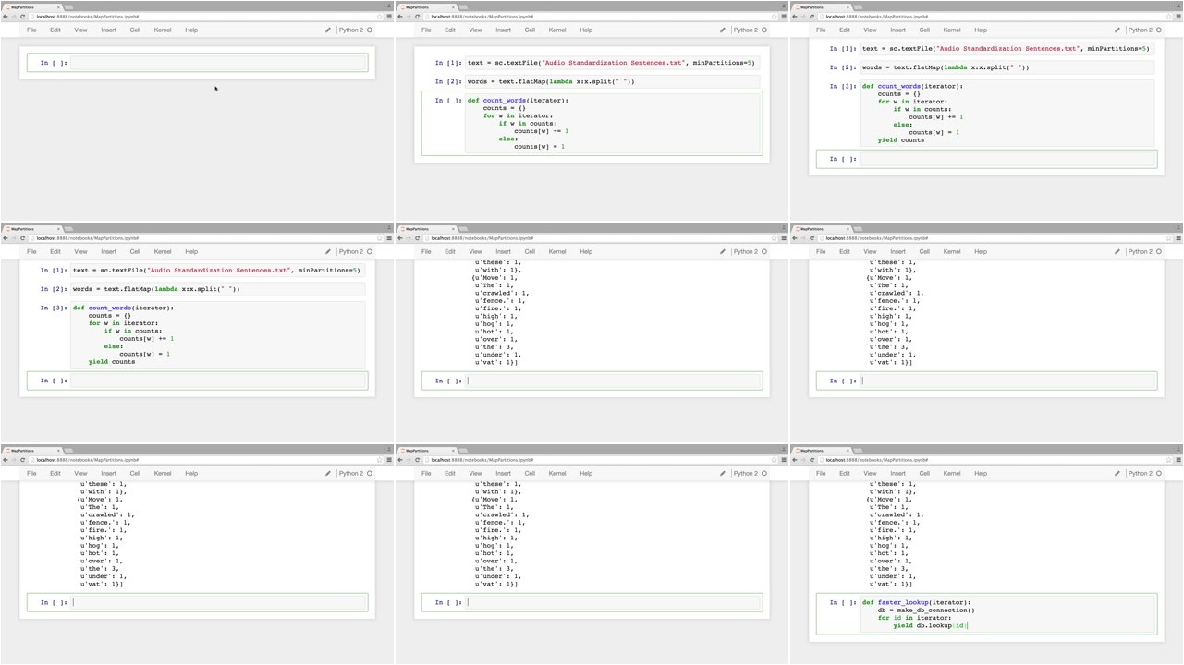Click u'crawled' output line in faster_lookup window
This screenshot has width=1184, height=665.
pyautogui.click(x=897, y=514)
